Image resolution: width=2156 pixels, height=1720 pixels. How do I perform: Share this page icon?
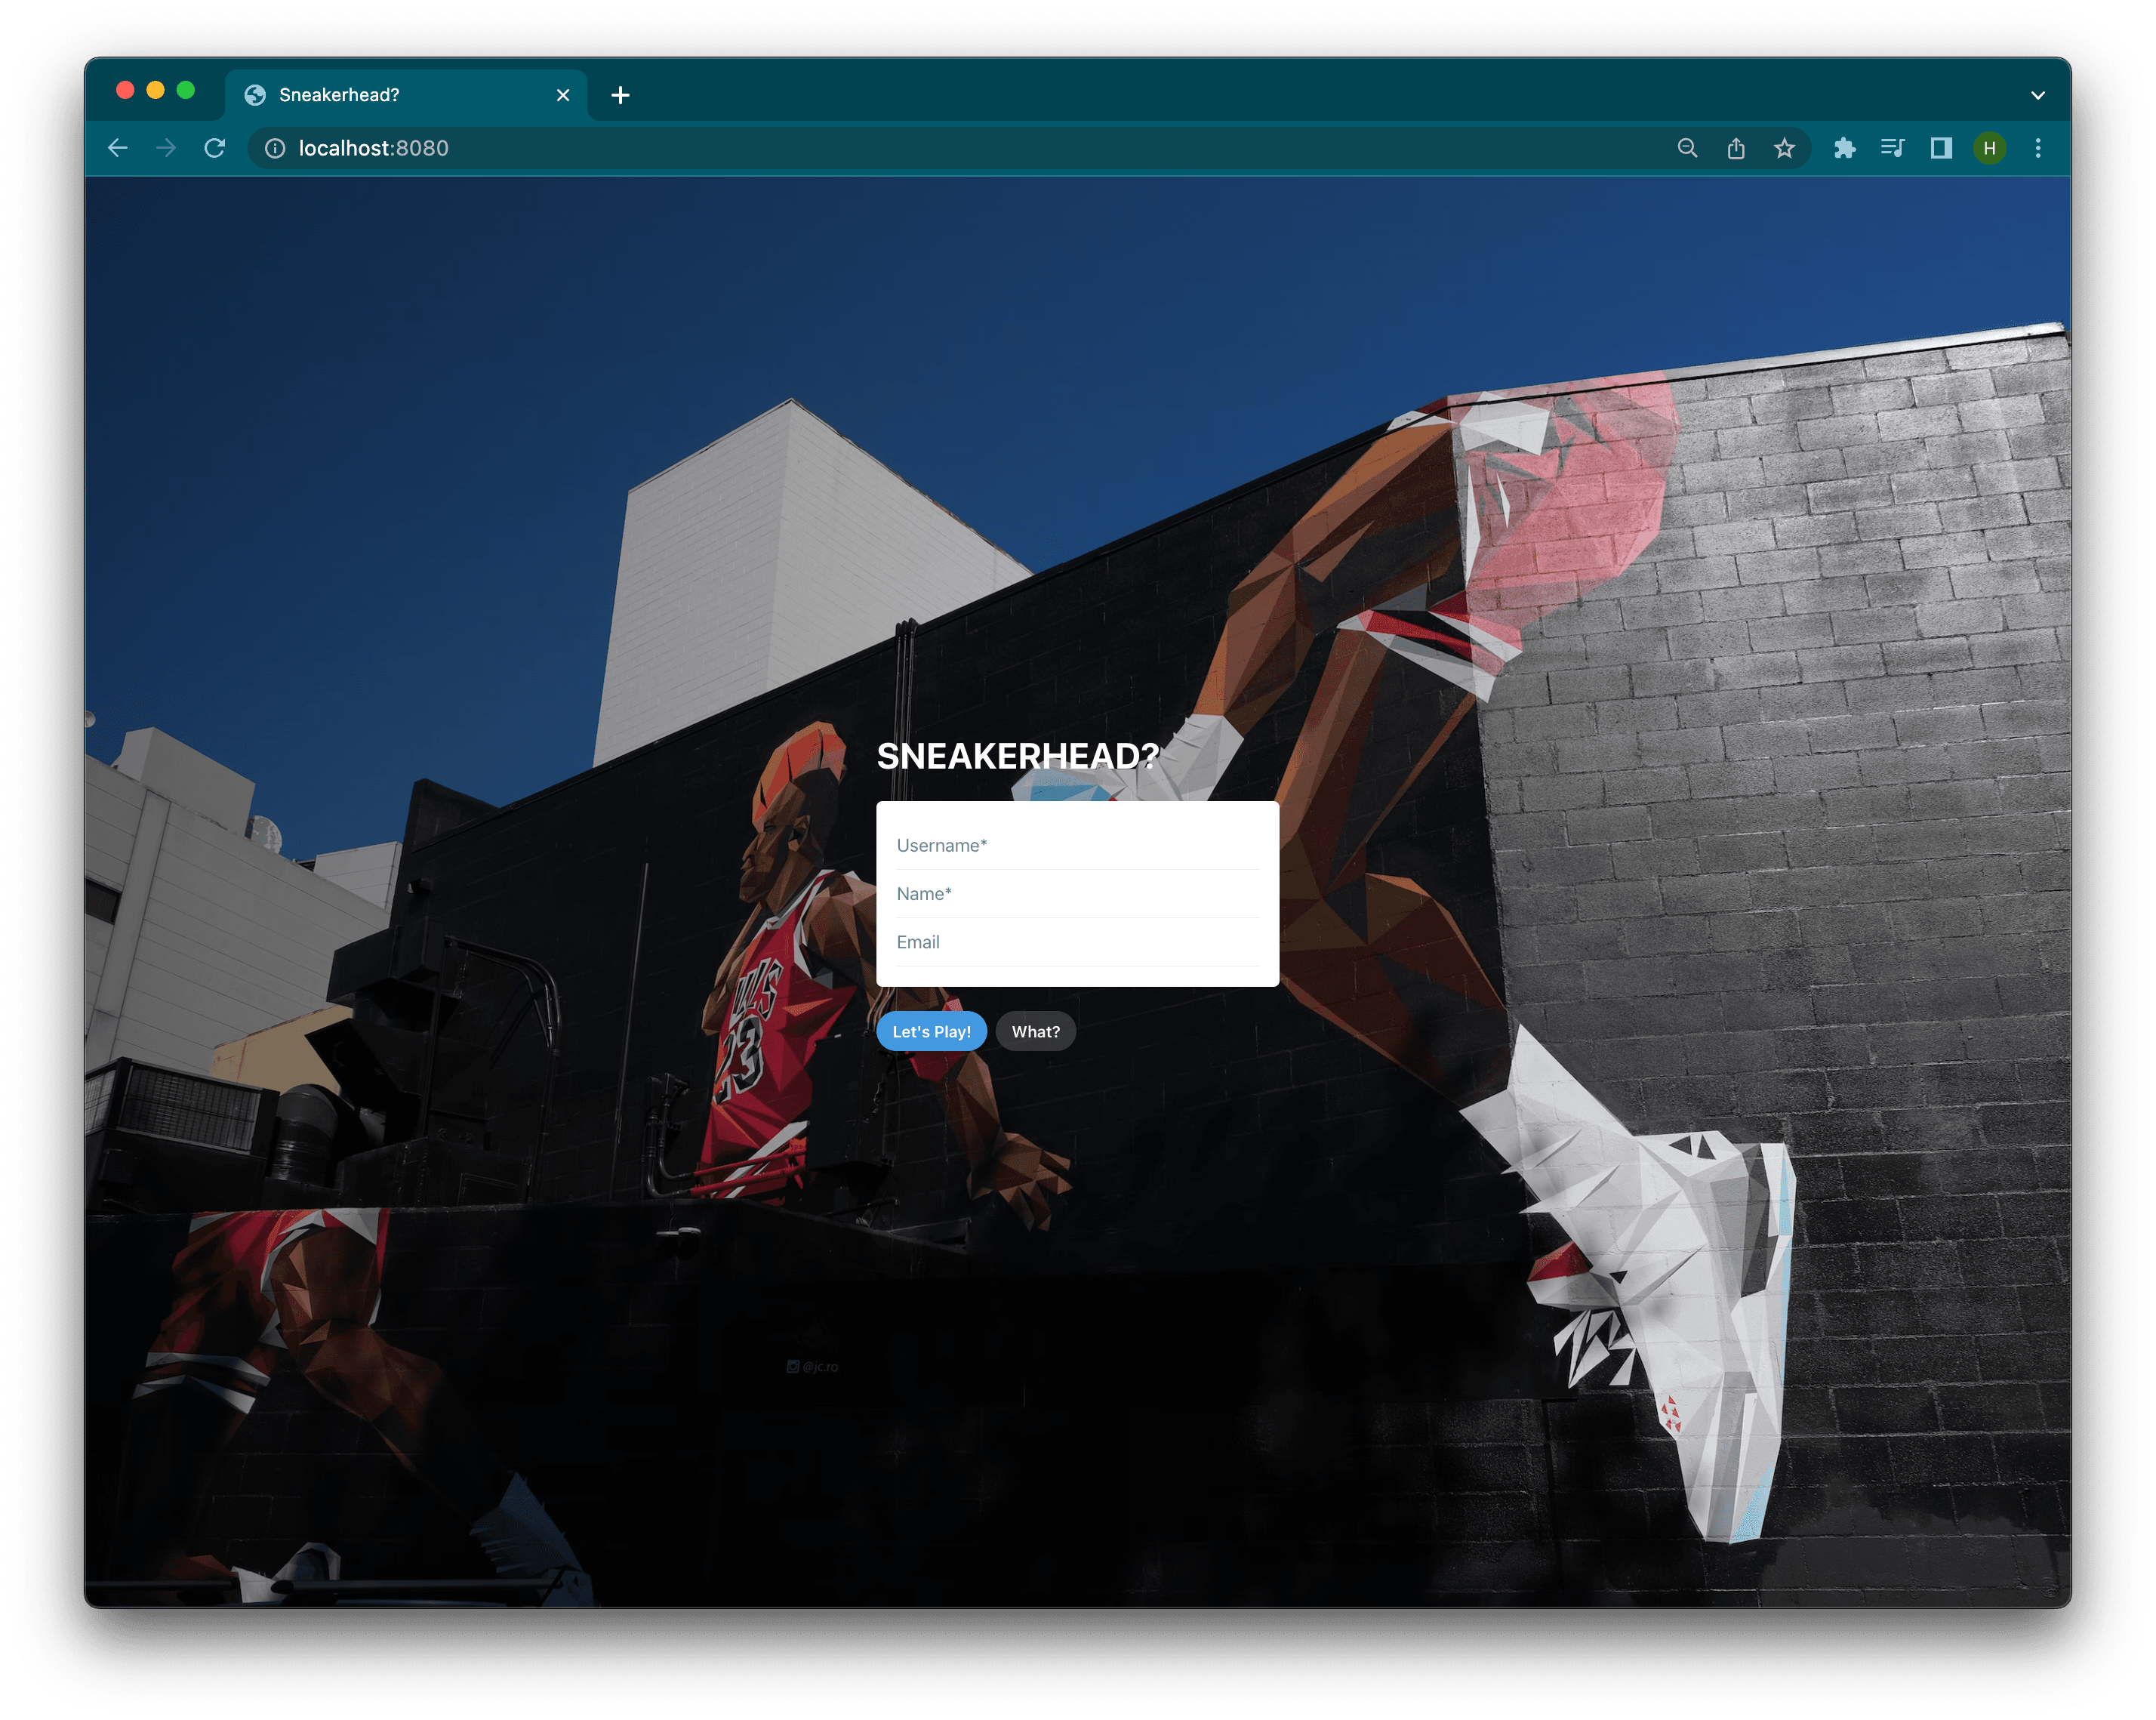pyautogui.click(x=1736, y=148)
